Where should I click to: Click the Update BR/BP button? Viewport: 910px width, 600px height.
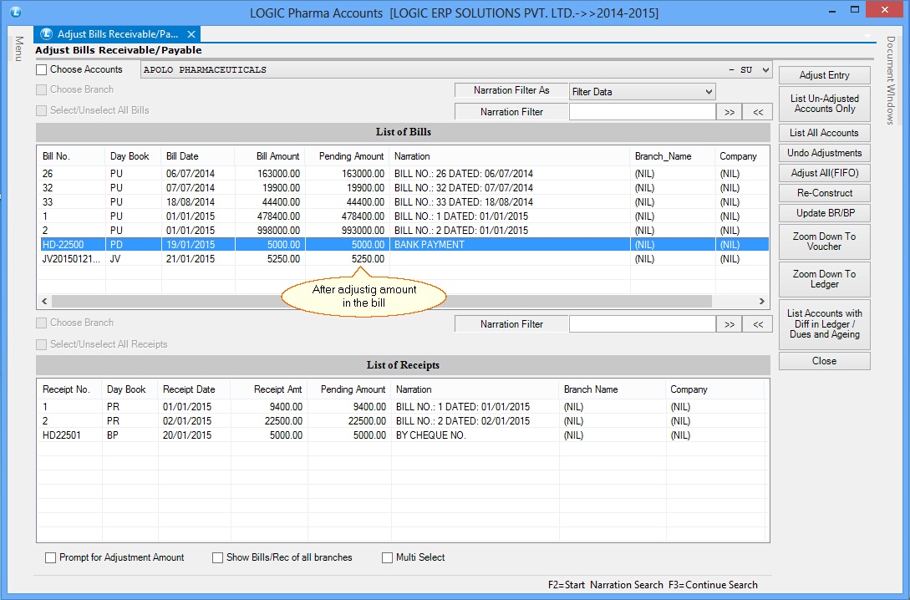point(824,213)
